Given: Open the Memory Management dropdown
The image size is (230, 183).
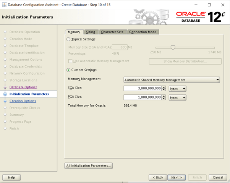Looking at the screenshot, I should (x=172, y=80).
